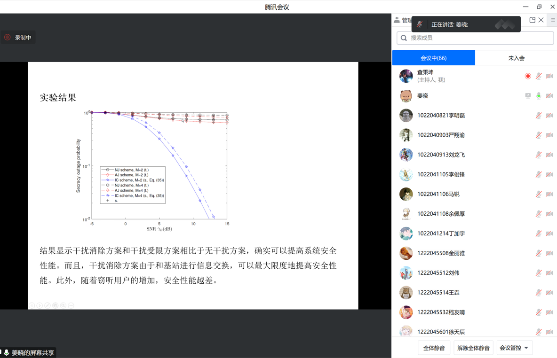
Task: Select the 会议中(66) tab
Action: coord(433,58)
